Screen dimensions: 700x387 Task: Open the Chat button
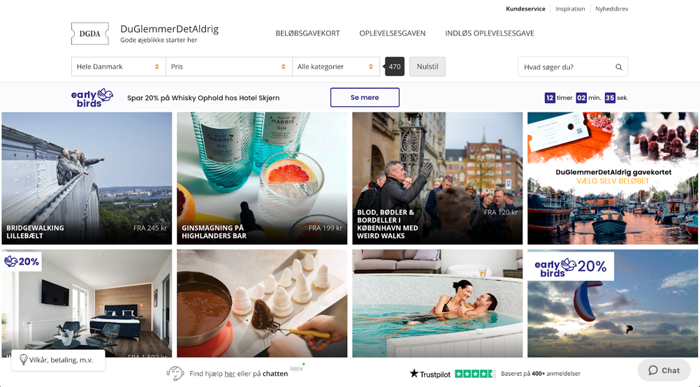(x=664, y=370)
